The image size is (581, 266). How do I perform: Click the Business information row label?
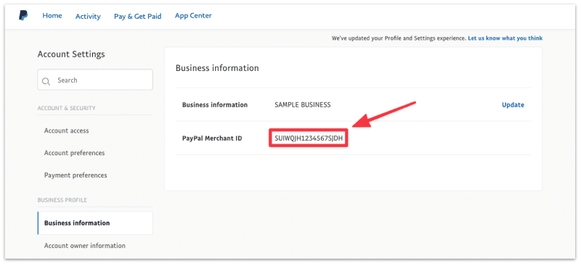point(215,104)
